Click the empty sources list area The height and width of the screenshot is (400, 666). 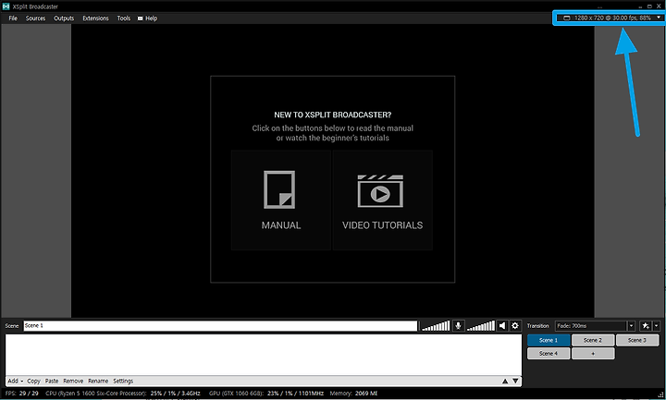point(264,355)
